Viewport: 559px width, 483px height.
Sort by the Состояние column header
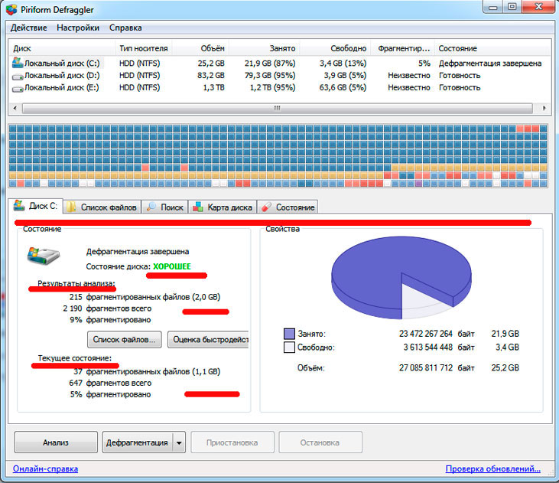492,48
